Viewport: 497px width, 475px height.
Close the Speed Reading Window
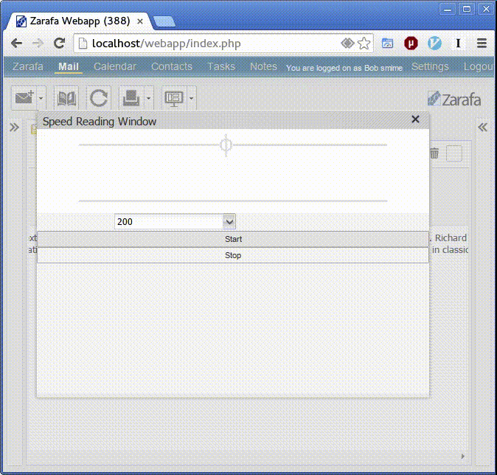415,119
